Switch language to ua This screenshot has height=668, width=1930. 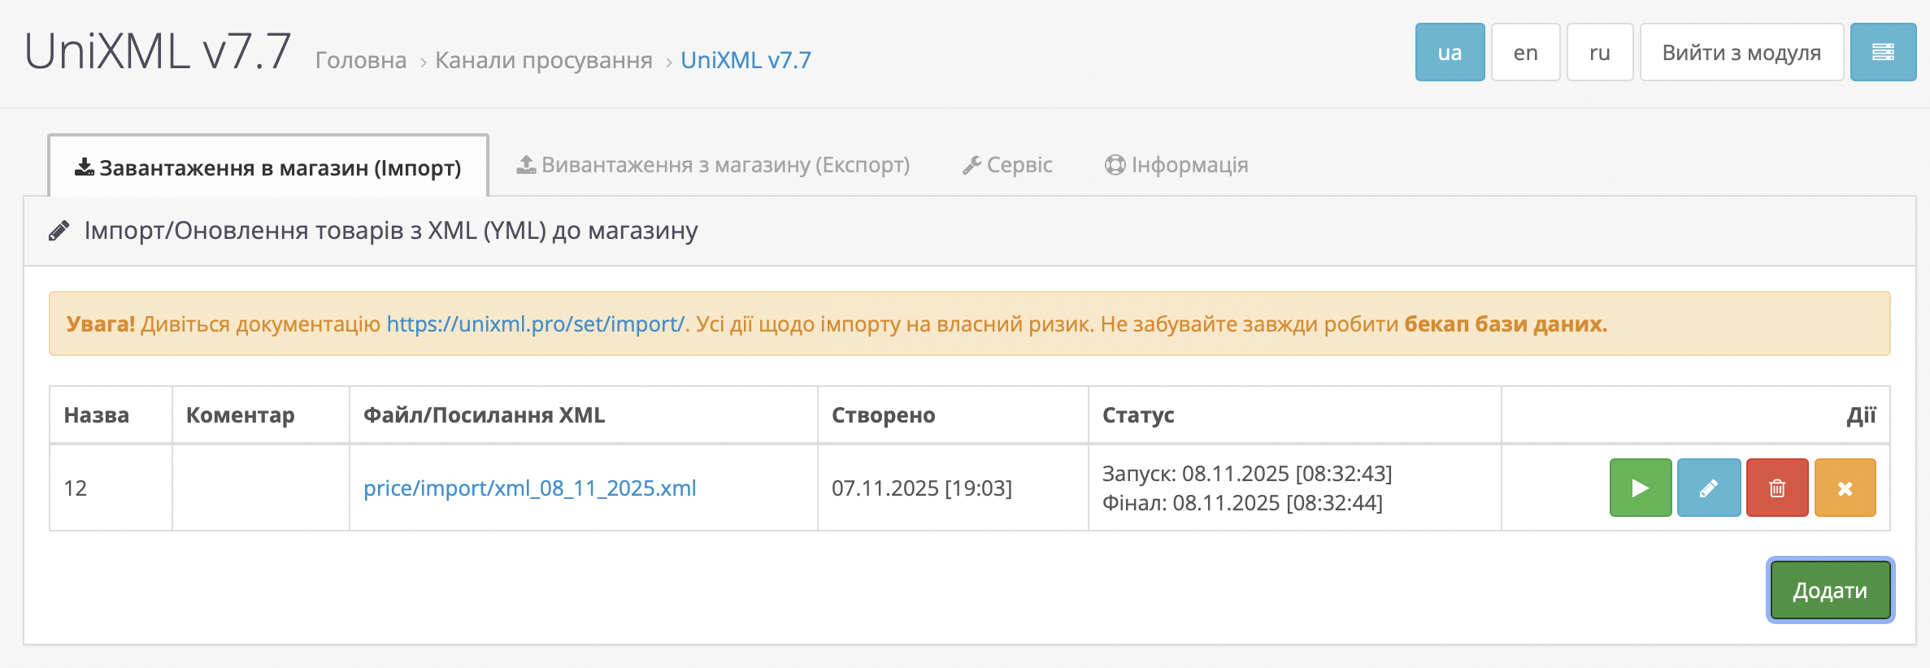pyautogui.click(x=1450, y=52)
